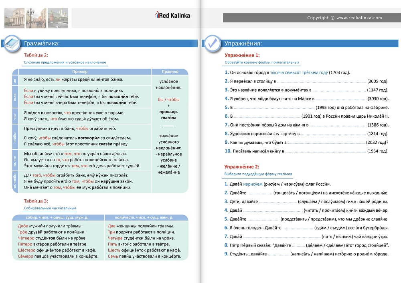Jump to Упражнение 1 heading

[x=242, y=55]
